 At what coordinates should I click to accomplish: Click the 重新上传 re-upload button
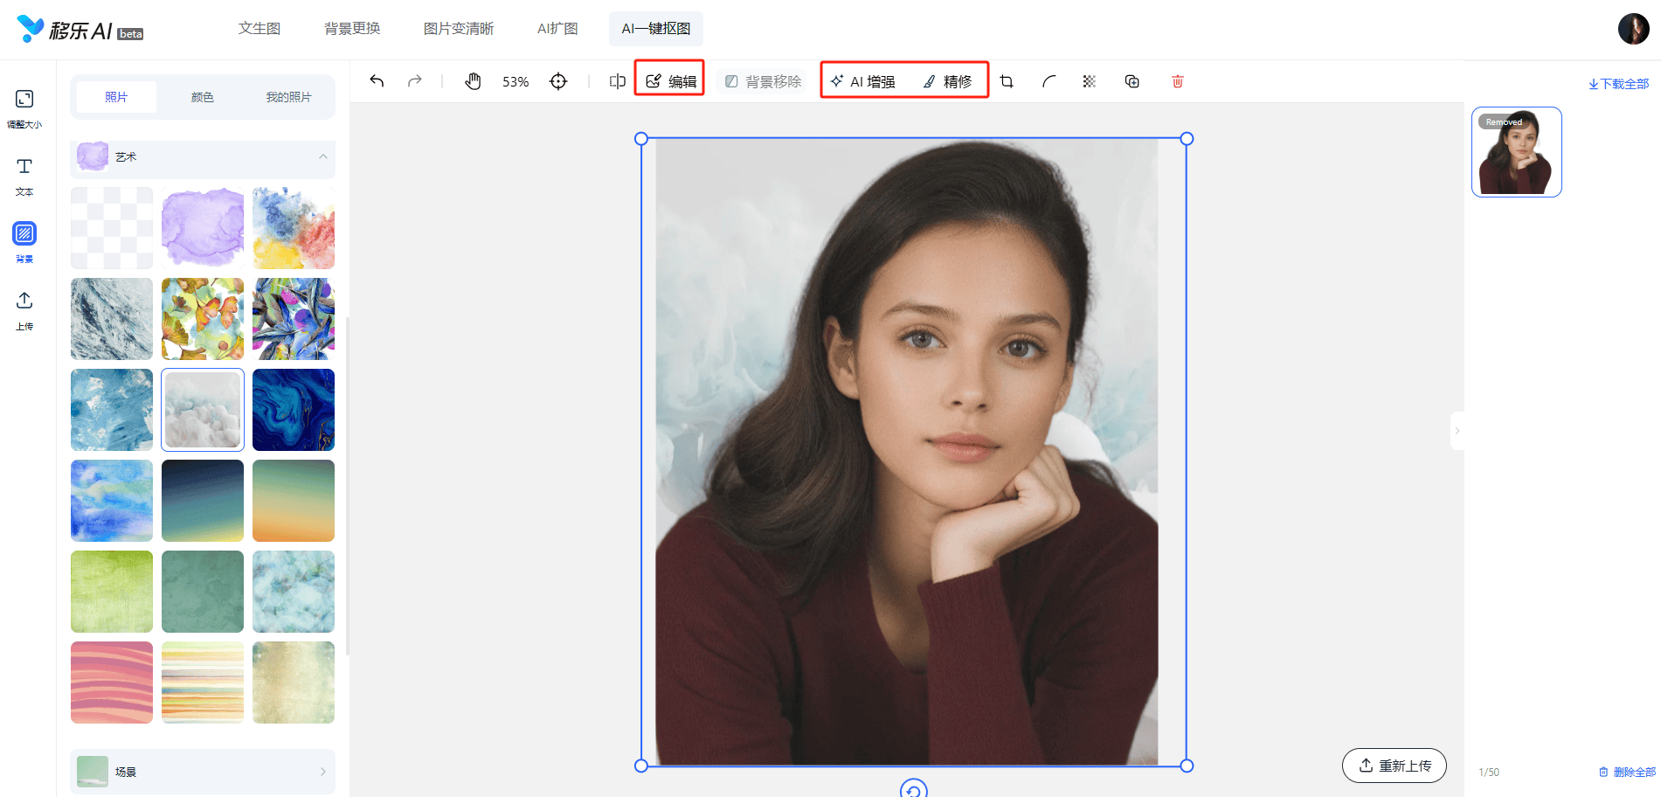point(1395,766)
